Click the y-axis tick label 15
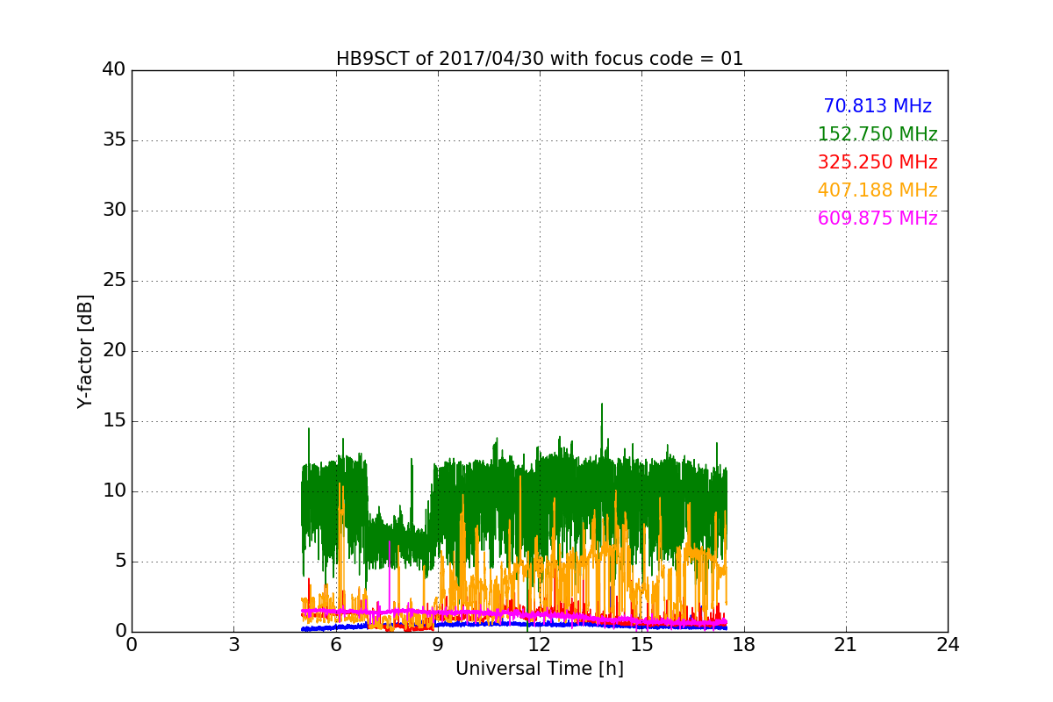Screen dimensions: 1053x702 tap(114, 421)
